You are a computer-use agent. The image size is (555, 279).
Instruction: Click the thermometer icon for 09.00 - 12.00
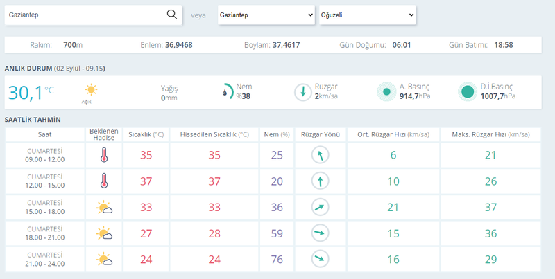pyautogui.click(x=103, y=155)
